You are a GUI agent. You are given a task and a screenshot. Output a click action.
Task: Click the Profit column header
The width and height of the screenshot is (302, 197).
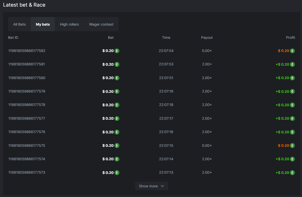[290, 38]
